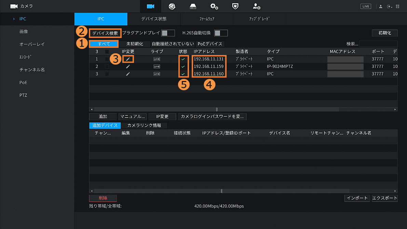The height and width of the screenshot is (229, 407).
Task: Open the Account user-settings icon in top bar
Action: point(256,6)
